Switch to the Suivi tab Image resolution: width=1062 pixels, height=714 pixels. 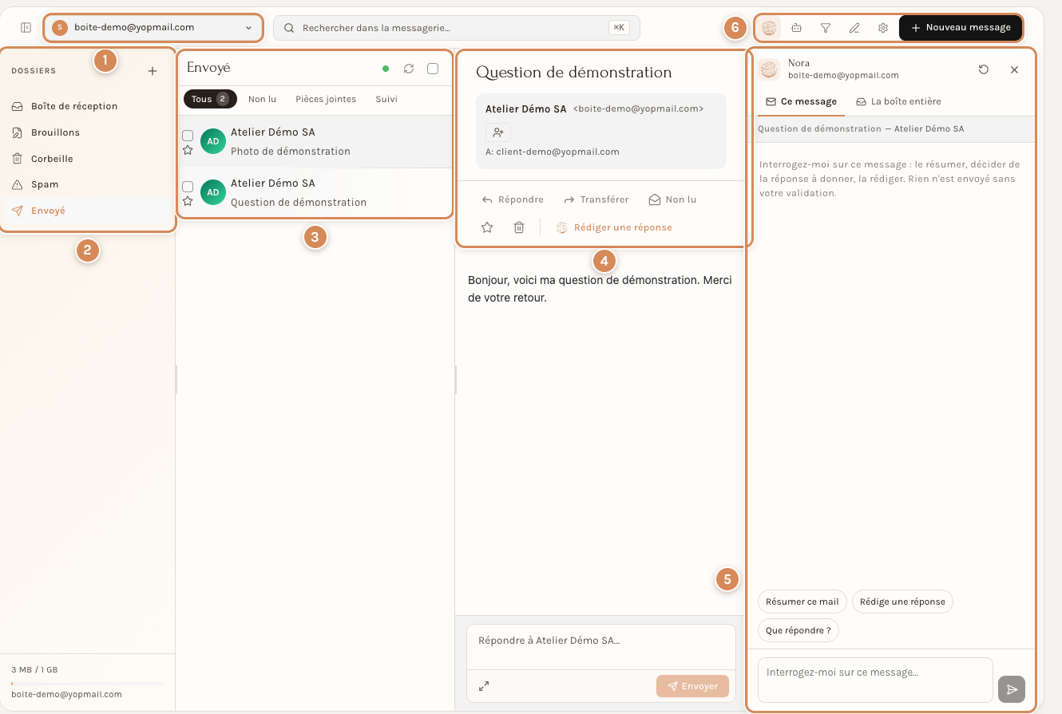(386, 99)
